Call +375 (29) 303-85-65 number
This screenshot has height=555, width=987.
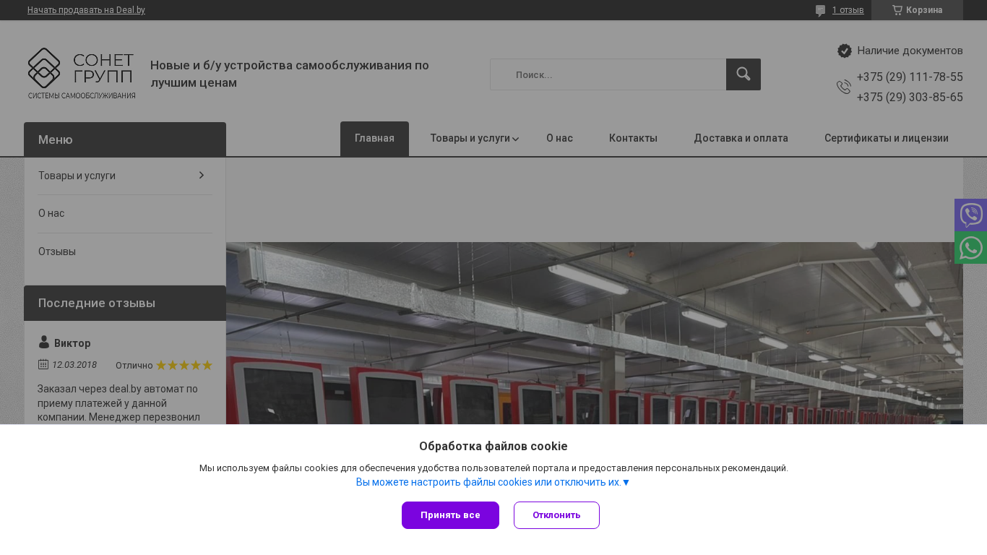(910, 98)
